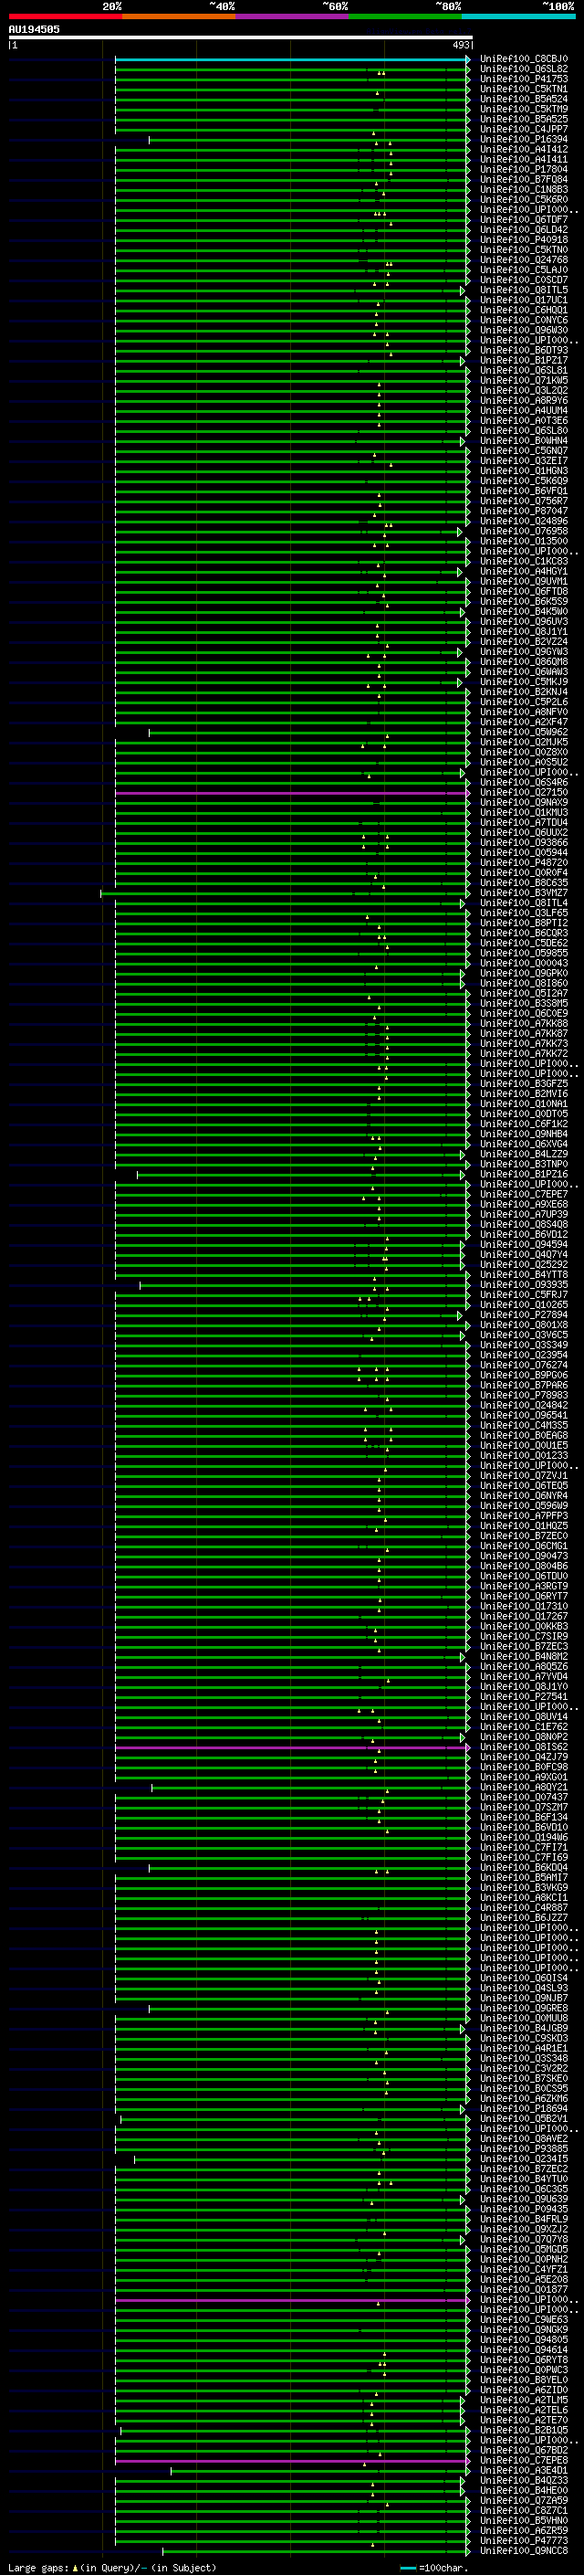The width and height of the screenshot is (584, 2575).
Task: Open hit UniRef100_B5A524
Action: click(x=524, y=99)
